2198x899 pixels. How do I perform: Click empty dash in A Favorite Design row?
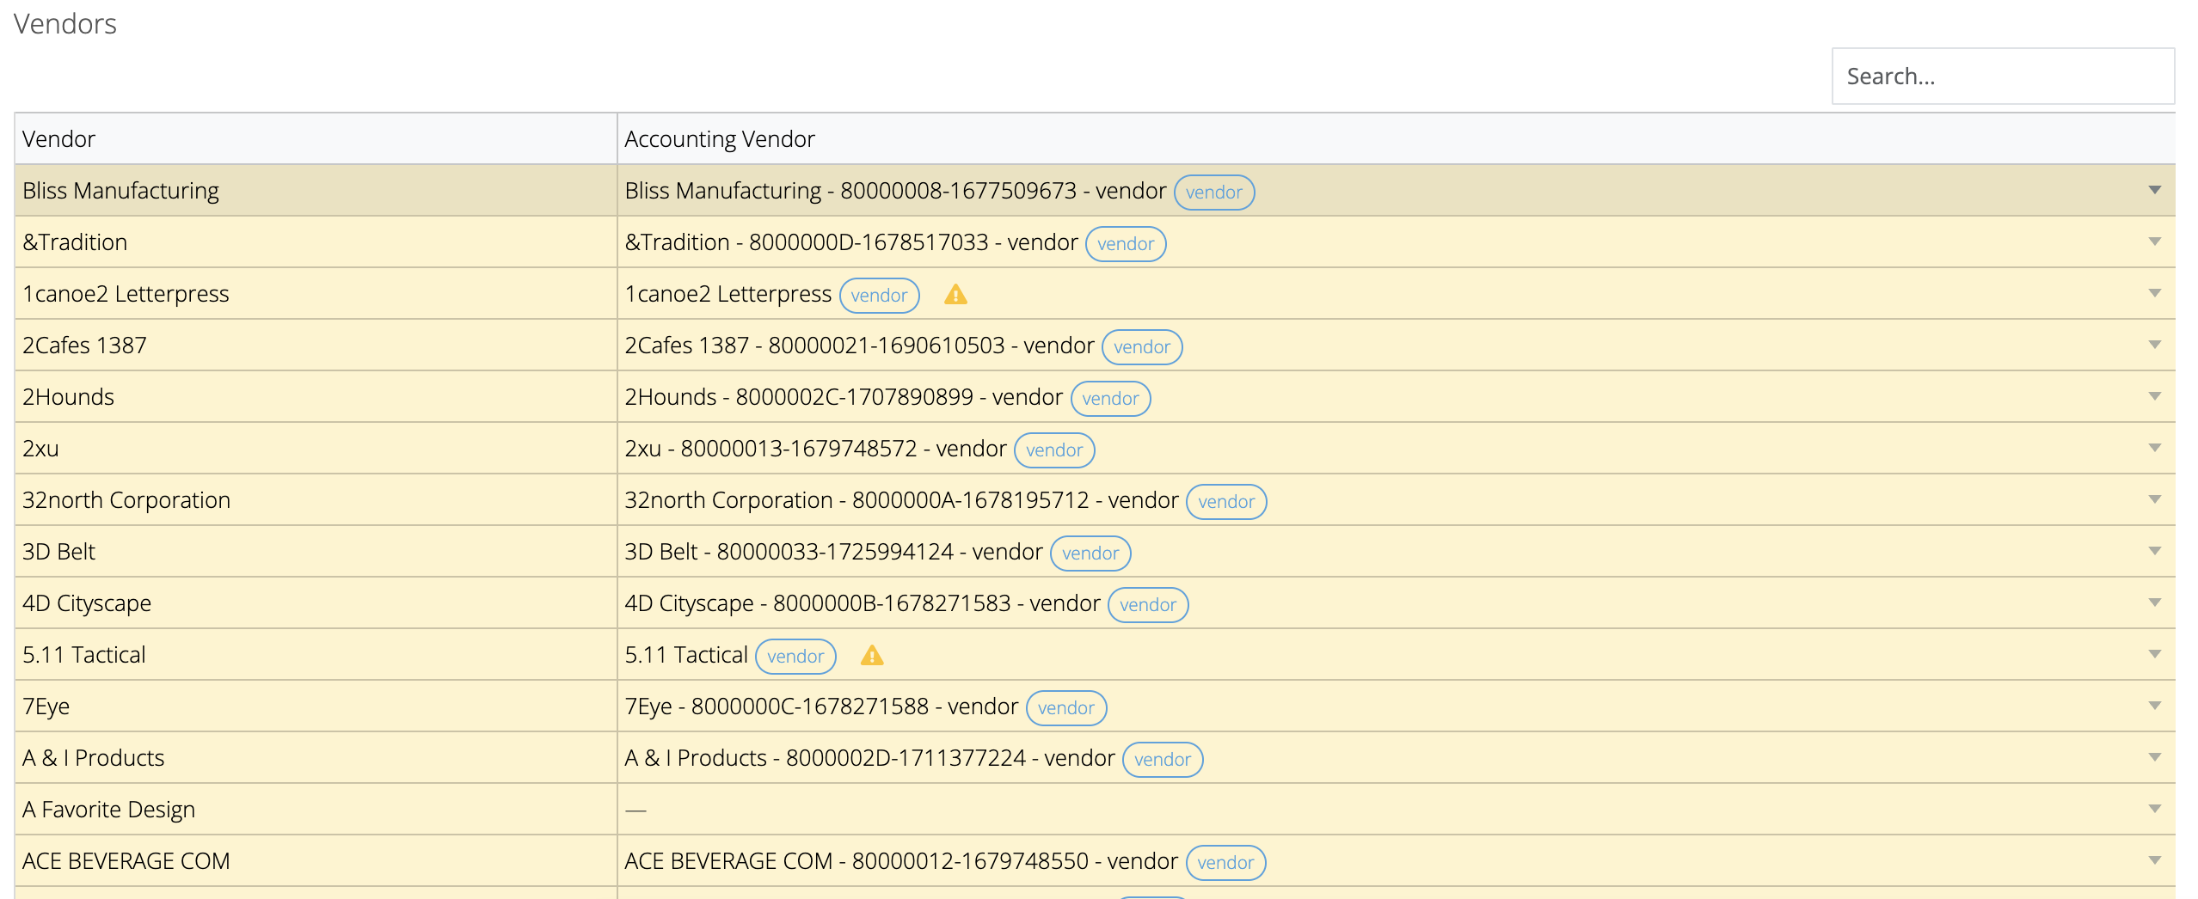click(635, 810)
